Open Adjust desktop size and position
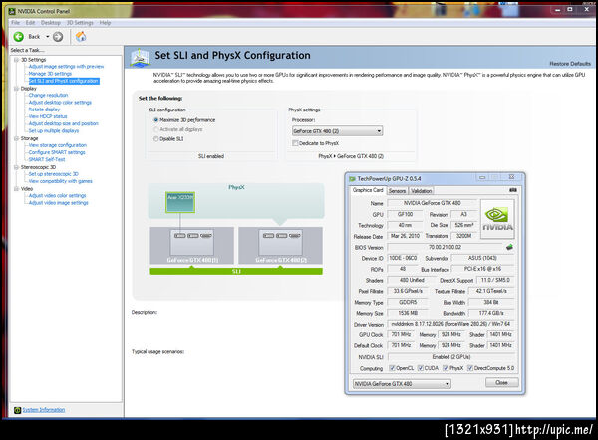The width and height of the screenshot is (598, 440). [64, 123]
